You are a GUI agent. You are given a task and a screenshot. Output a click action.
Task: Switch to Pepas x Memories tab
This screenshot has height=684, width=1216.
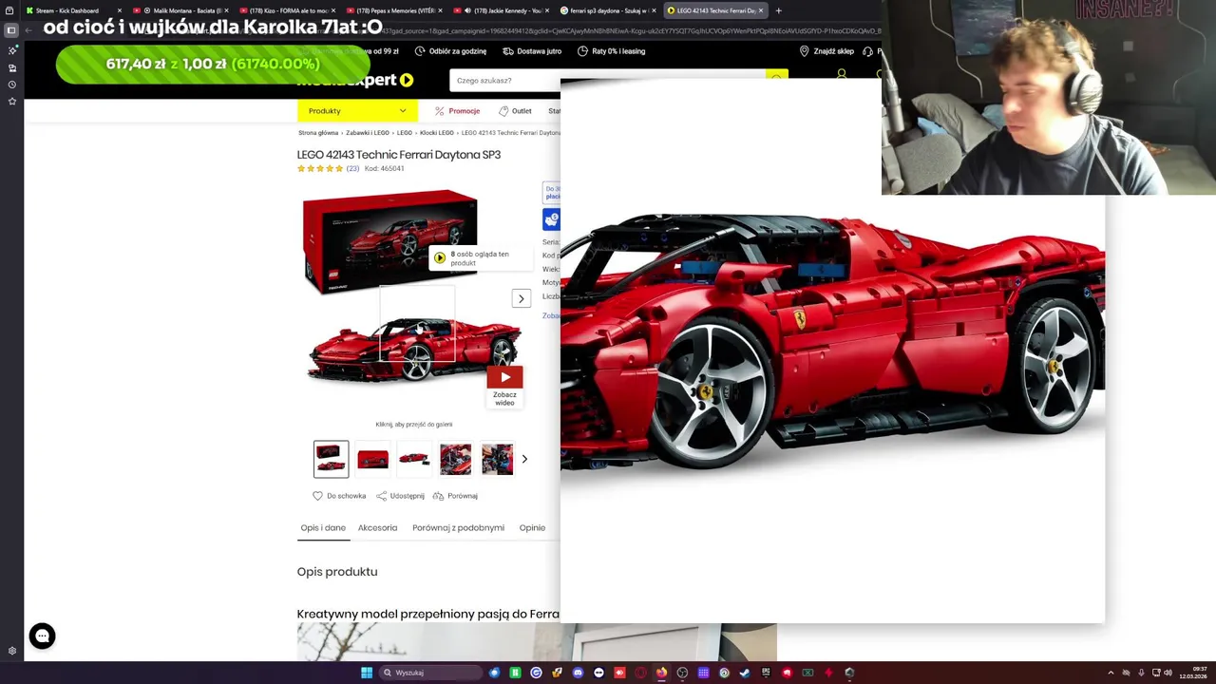[395, 10]
